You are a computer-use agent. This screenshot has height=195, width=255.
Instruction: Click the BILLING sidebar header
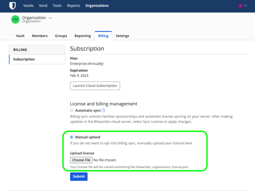click(37, 50)
